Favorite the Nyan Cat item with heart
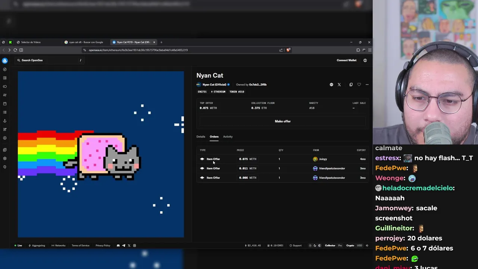The width and height of the screenshot is (478, 269). 359,85
